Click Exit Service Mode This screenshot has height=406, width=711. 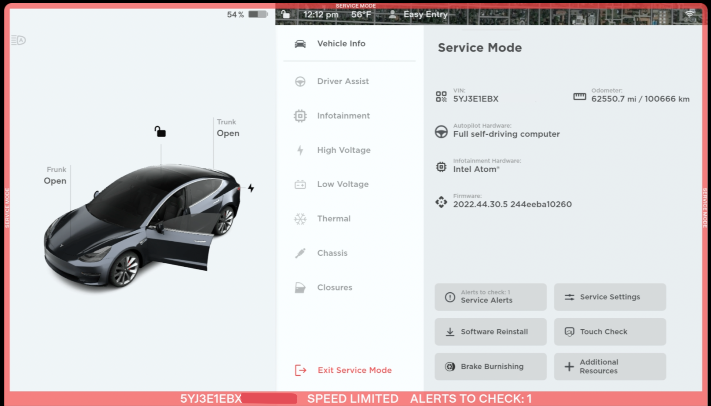[x=354, y=370]
